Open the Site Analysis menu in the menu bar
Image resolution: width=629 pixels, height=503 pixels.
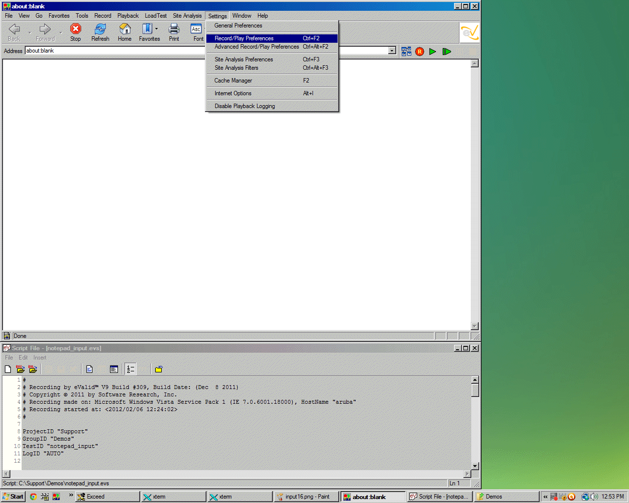187,16
